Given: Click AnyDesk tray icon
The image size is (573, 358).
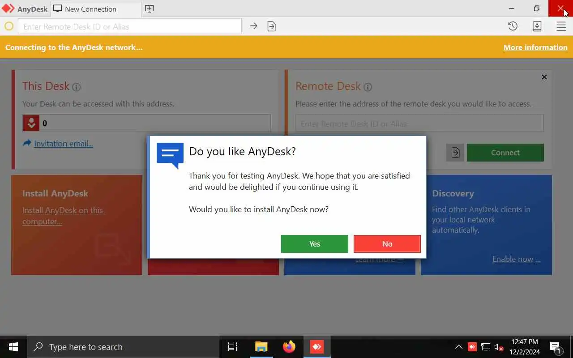Looking at the screenshot, I should click(x=472, y=347).
